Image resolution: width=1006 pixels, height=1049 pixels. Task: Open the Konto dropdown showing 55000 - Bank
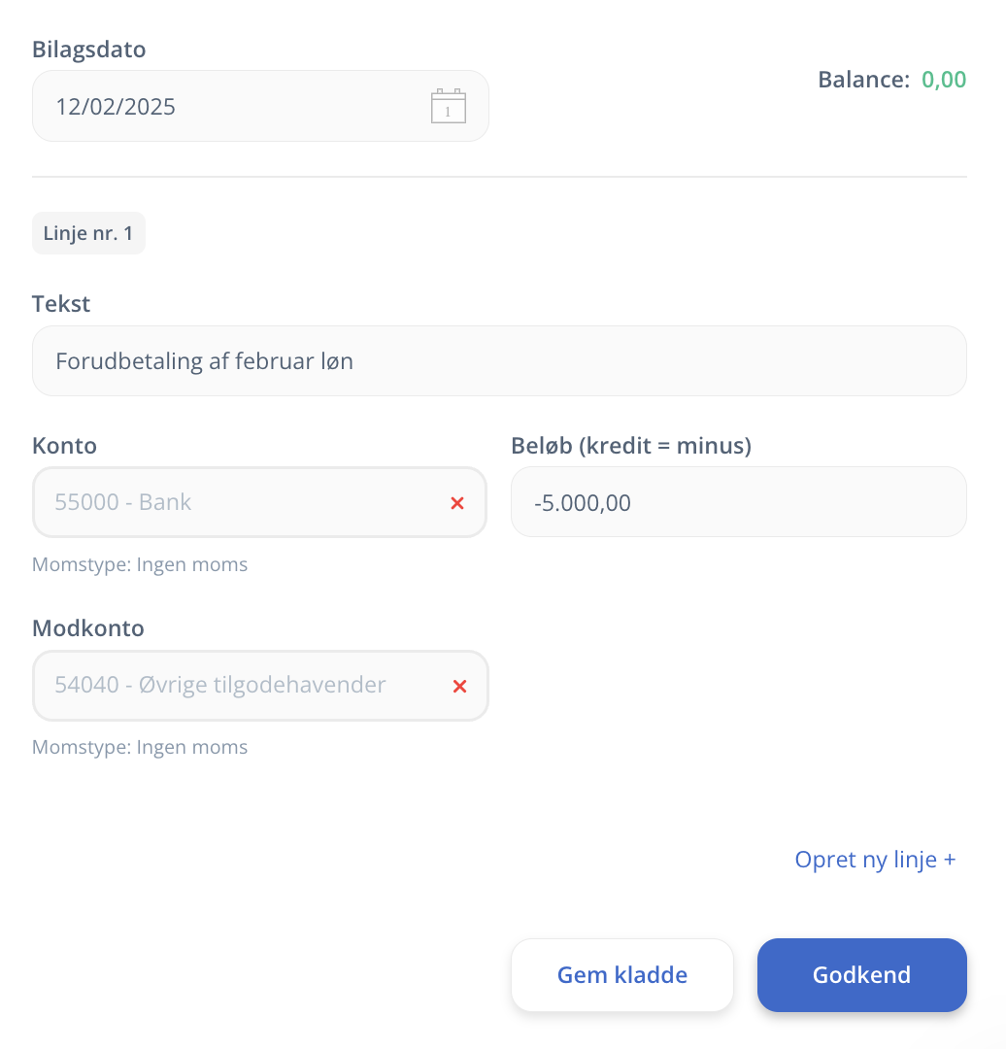click(x=233, y=503)
